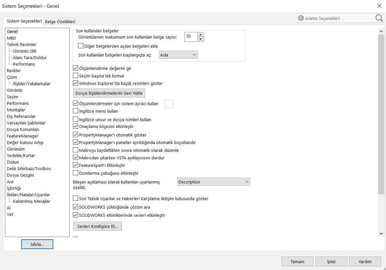Toggle PropertyManager auto-resize panels checkbox

tap(76, 142)
